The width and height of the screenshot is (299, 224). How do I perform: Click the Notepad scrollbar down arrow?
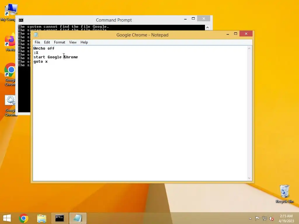[249, 178]
